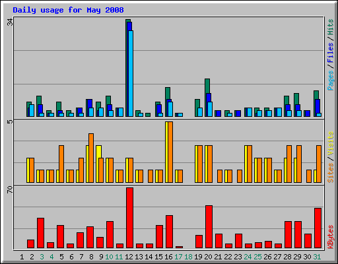Click the red KBytes bar for day 5
Image resolution: width=338 pixels, height=264 pixels.
(60, 237)
